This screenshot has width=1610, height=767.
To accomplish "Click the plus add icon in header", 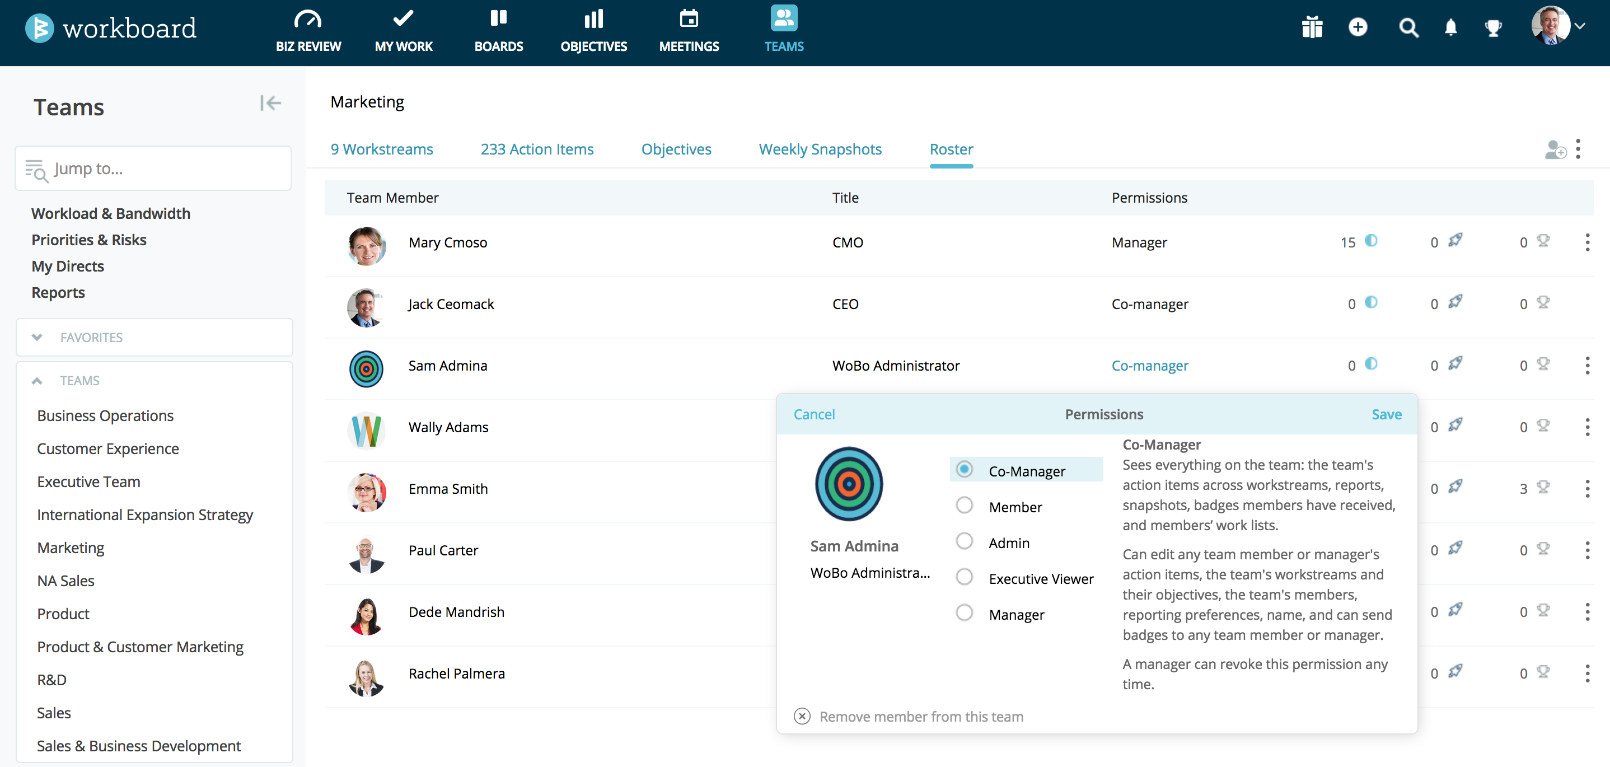I will point(1358,27).
